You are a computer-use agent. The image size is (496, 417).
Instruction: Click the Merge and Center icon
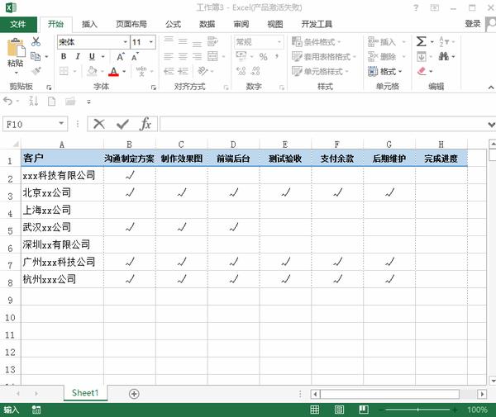pyautogui.click(x=212, y=56)
